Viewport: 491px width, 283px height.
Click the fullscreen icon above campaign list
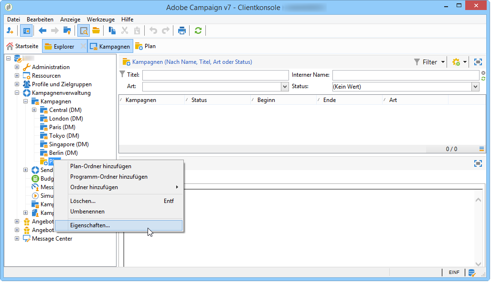pos(478,62)
